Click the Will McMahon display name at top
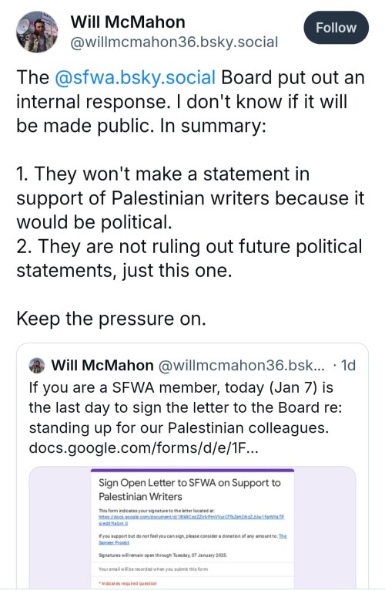The height and width of the screenshot is (591, 385). pos(128,22)
